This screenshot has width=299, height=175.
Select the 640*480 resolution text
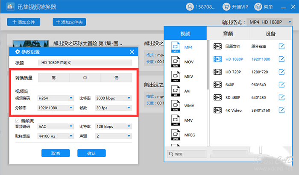(258, 97)
